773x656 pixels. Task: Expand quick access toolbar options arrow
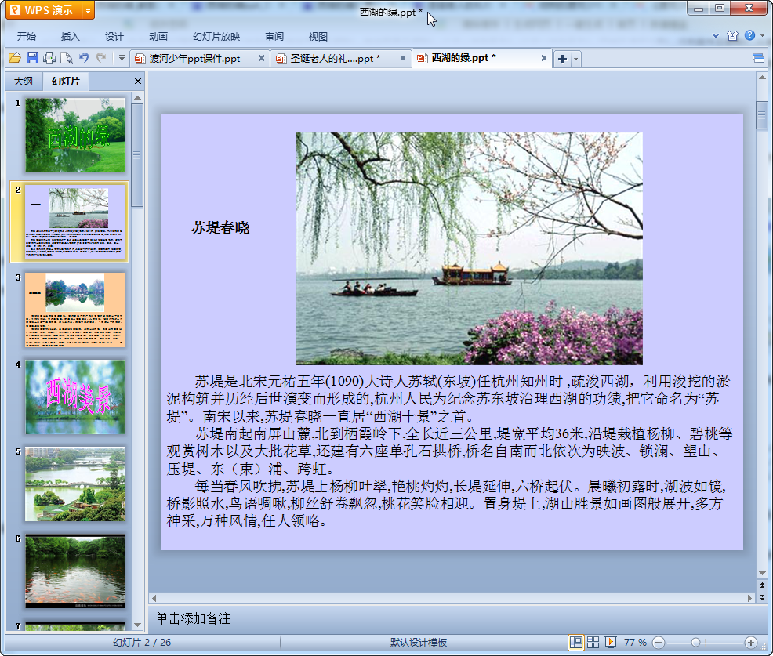coord(122,58)
